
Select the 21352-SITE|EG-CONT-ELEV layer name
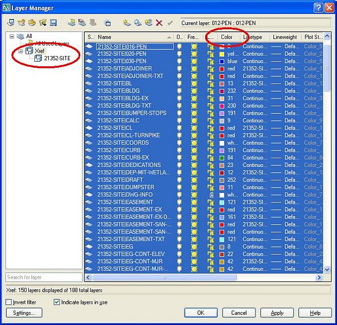tap(131, 254)
